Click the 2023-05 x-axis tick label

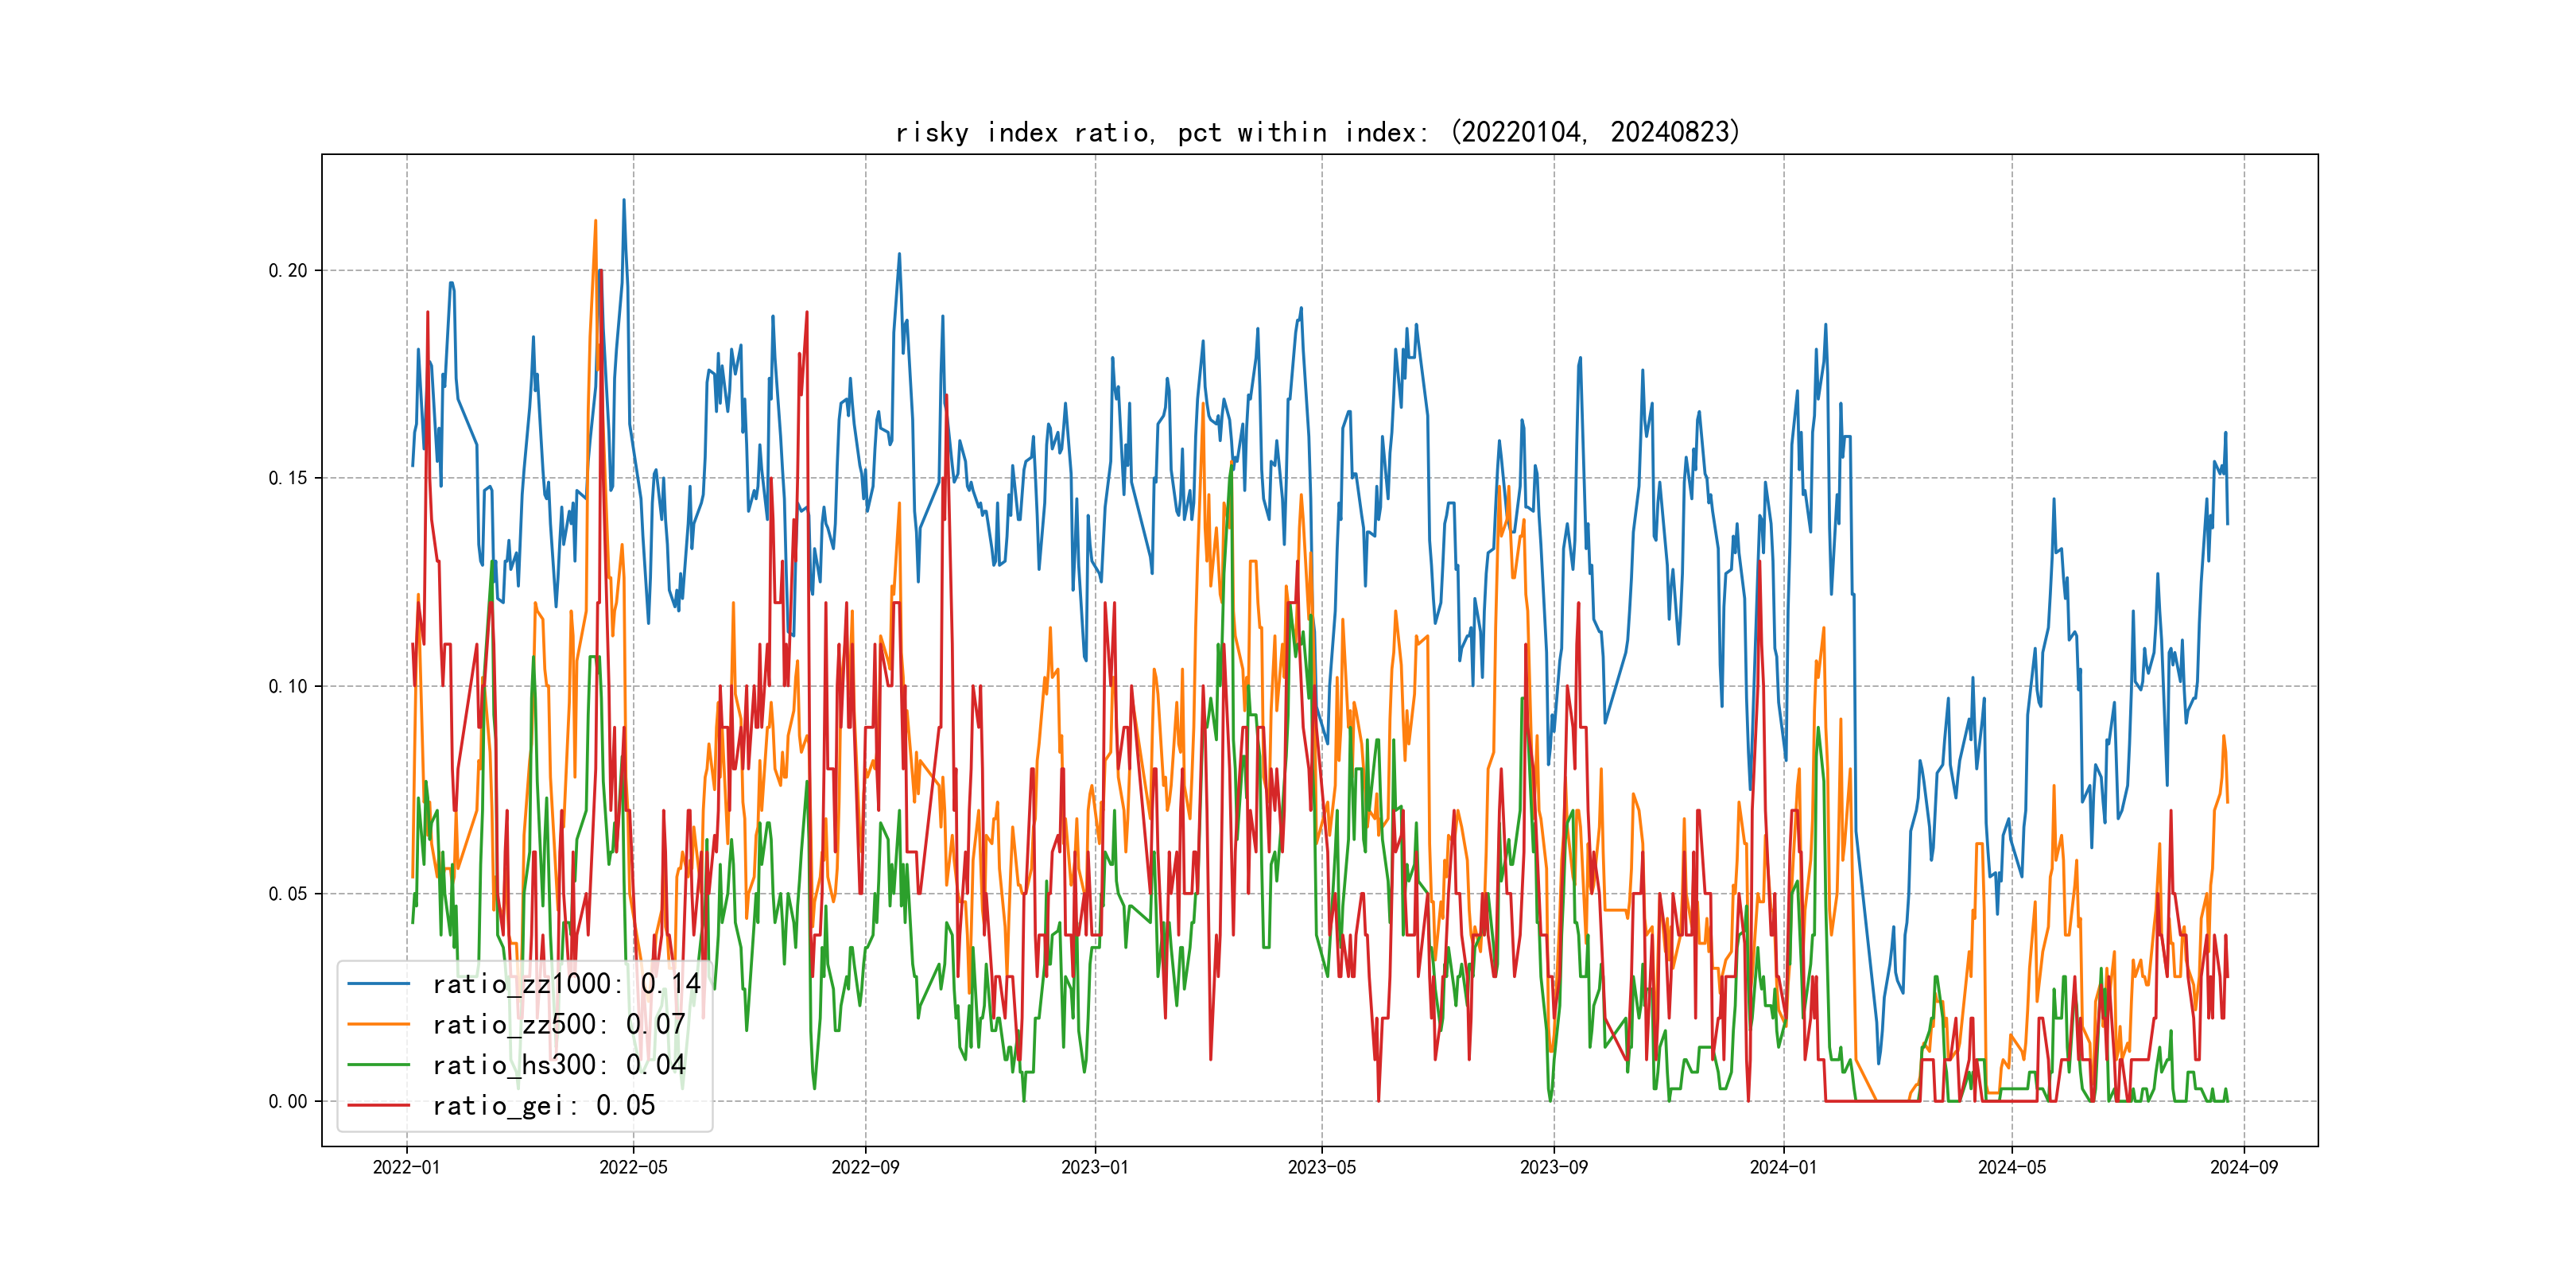(1321, 1167)
